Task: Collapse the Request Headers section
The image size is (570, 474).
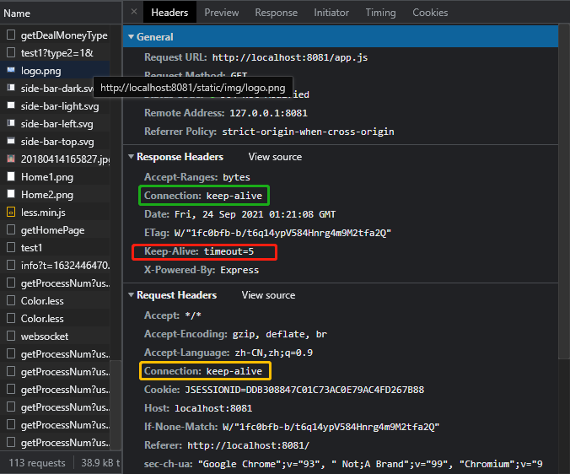Action: coord(131,295)
